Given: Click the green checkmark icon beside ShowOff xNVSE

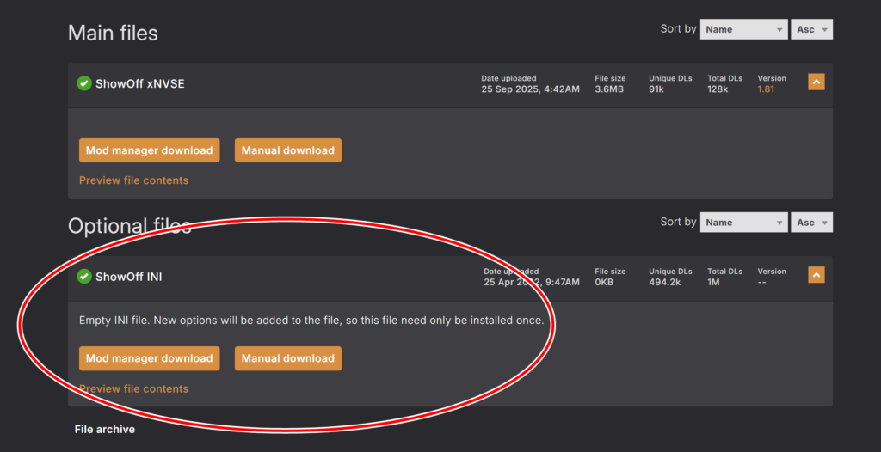Looking at the screenshot, I should pos(84,83).
